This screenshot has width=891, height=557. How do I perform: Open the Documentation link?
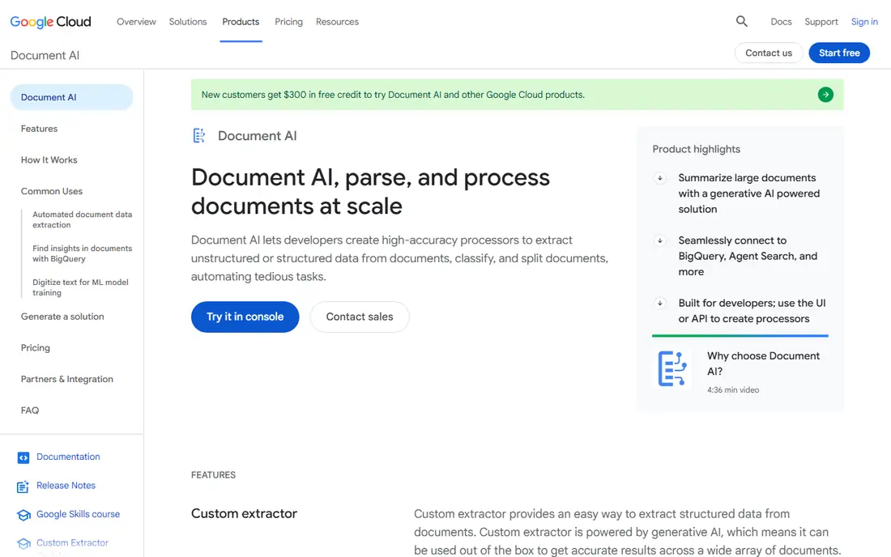pyautogui.click(x=68, y=457)
